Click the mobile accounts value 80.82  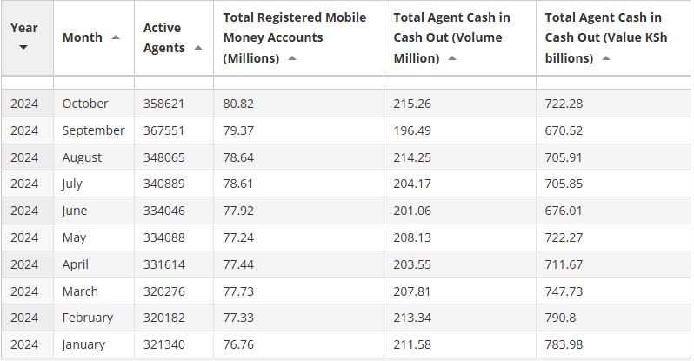click(238, 104)
